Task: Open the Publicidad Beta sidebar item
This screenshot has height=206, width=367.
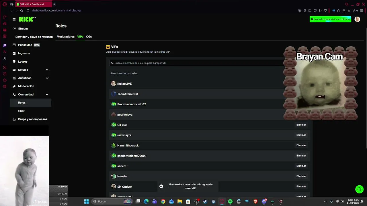Action: click(x=31, y=45)
